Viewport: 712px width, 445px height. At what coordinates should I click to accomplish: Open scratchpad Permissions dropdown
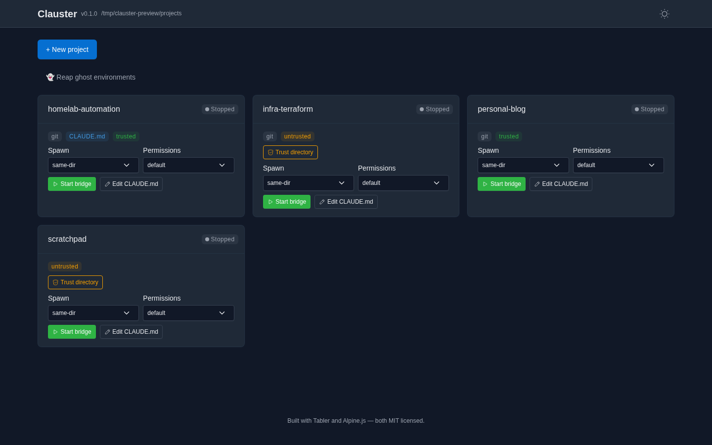tap(188, 313)
